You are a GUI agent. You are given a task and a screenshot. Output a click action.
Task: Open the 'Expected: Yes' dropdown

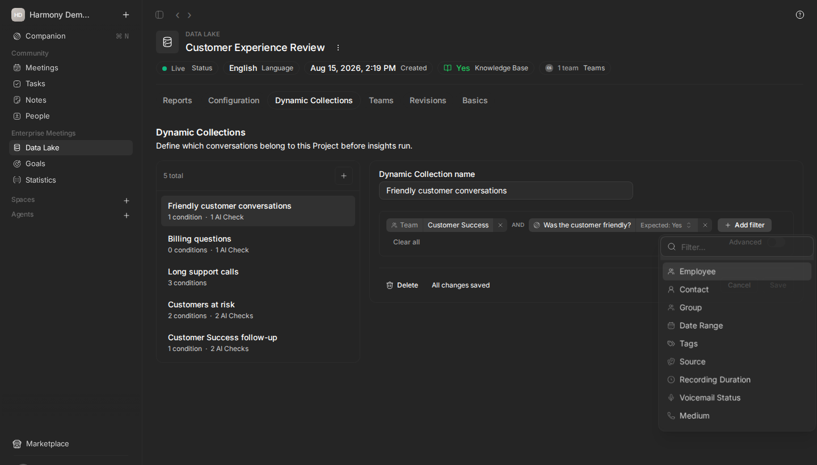pos(667,225)
